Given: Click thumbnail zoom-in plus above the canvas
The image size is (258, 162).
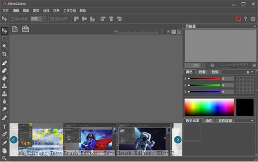Looking at the screenshot, I should (168, 31).
